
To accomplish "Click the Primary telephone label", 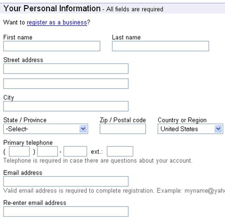I will tap(28, 143).
